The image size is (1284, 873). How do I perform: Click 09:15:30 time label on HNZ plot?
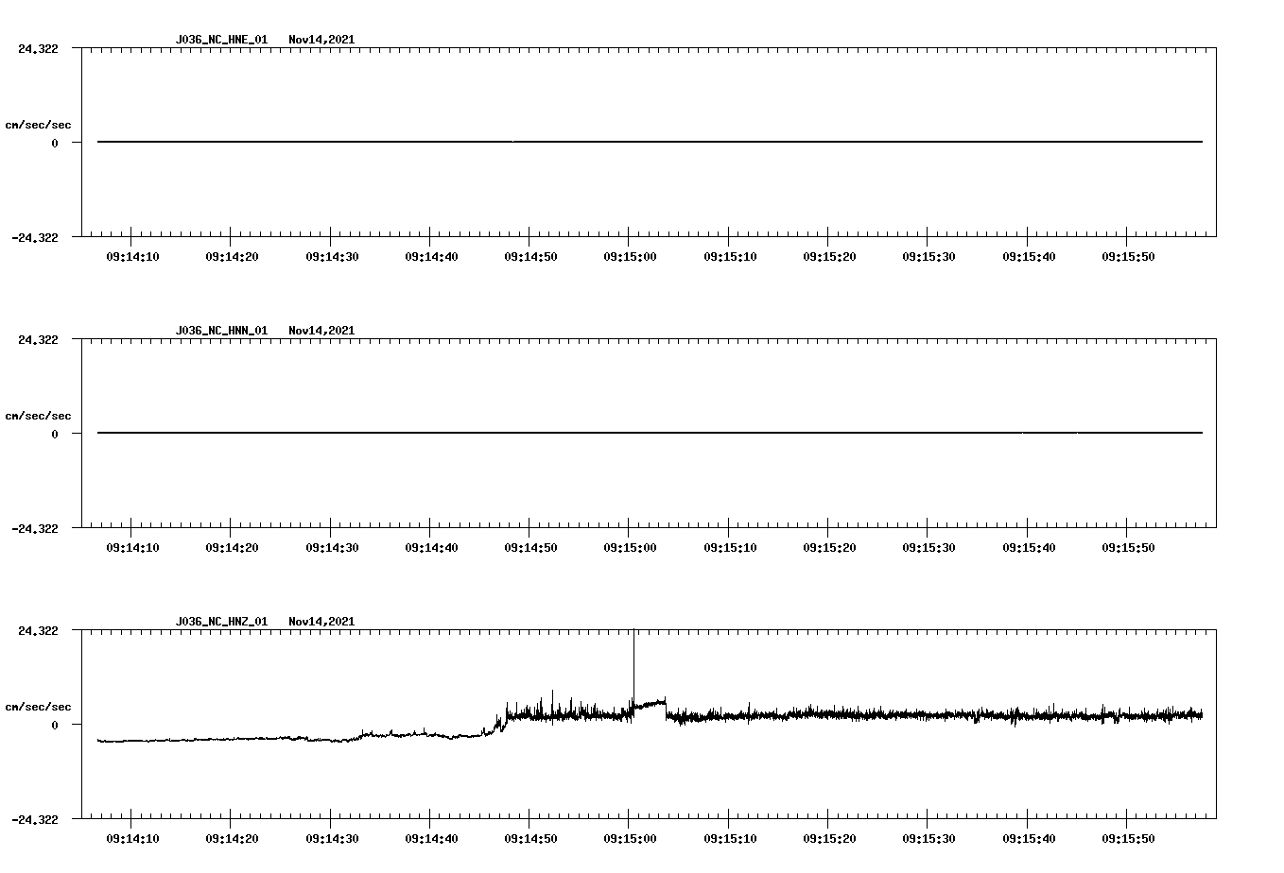click(x=928, y=839)
